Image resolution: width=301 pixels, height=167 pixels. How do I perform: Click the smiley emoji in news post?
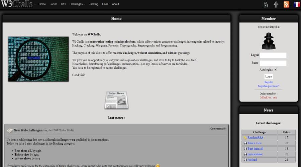point(158,166)
